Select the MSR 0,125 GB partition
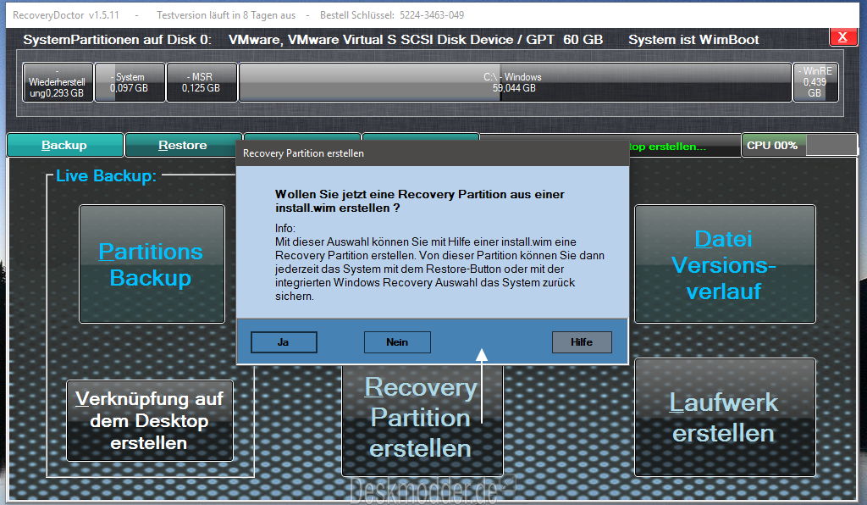 202,82
